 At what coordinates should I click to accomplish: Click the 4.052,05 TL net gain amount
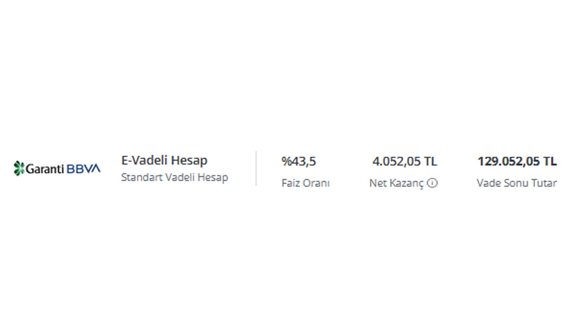[405, 161]
